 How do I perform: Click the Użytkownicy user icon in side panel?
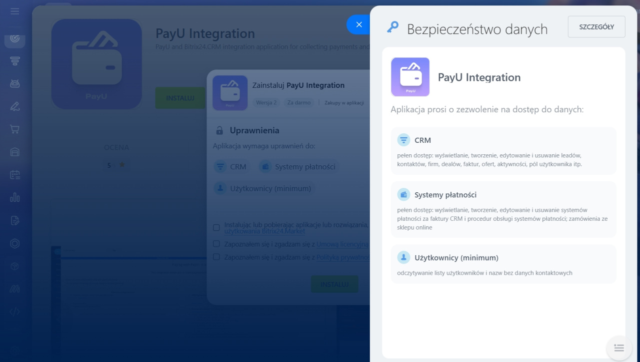[x=403, y=258]
